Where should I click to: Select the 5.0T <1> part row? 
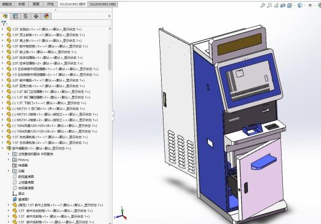49,86
